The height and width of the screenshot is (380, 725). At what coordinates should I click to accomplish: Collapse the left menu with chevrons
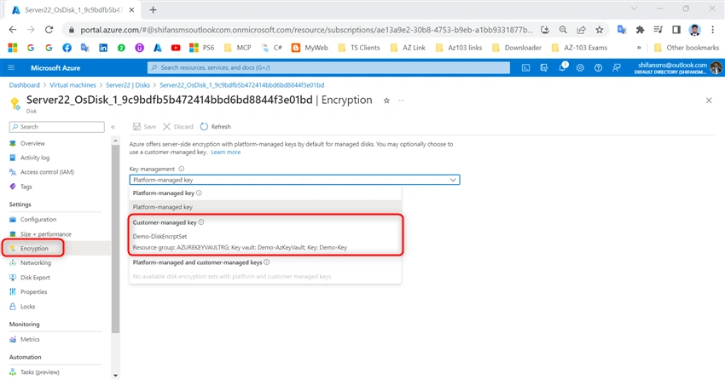pos(113,126)
